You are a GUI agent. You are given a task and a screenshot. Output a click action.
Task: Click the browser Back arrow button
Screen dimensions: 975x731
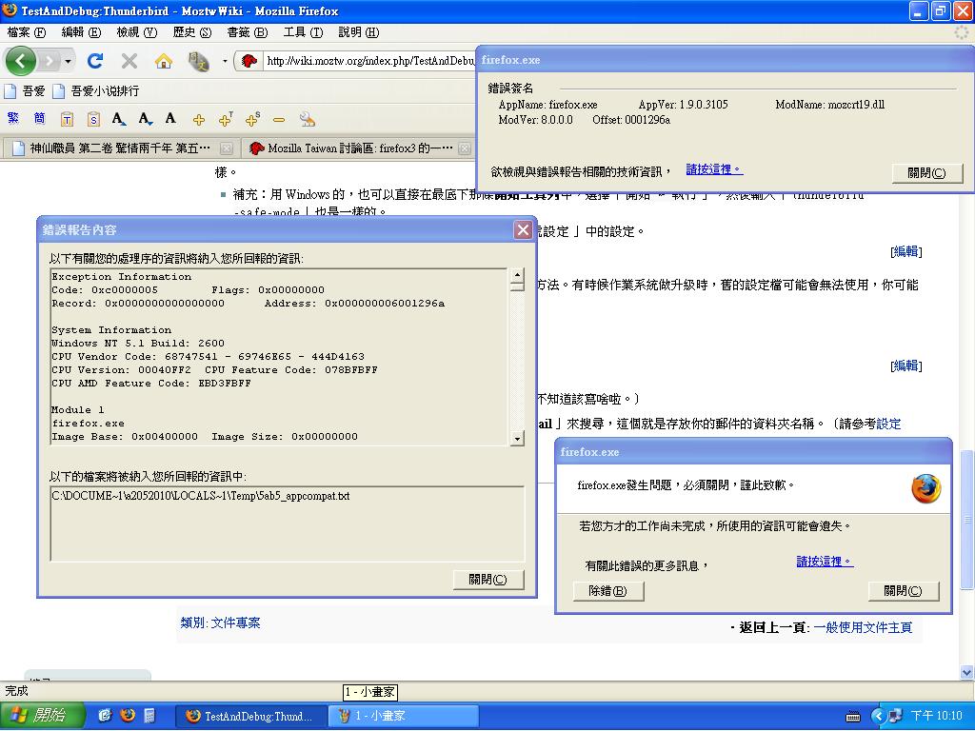tap(21, 61)
